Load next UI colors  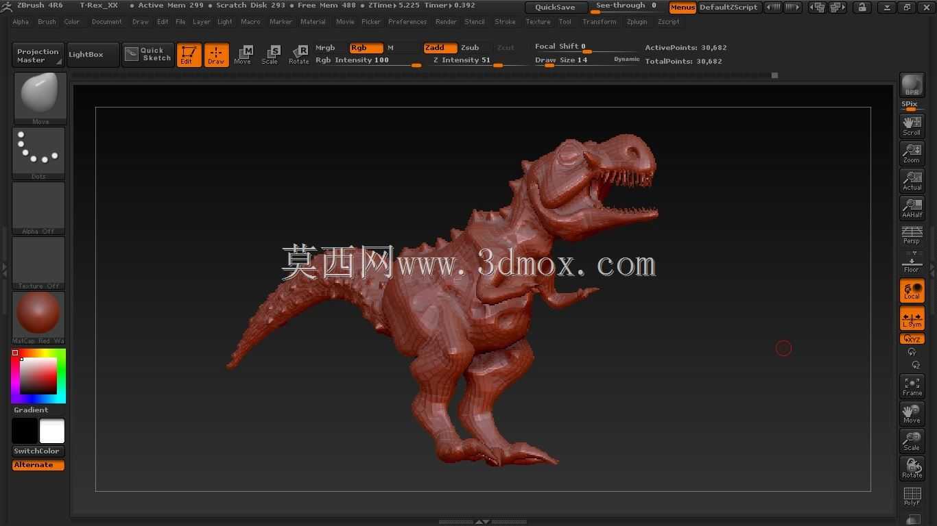click(x=792, y=8)
